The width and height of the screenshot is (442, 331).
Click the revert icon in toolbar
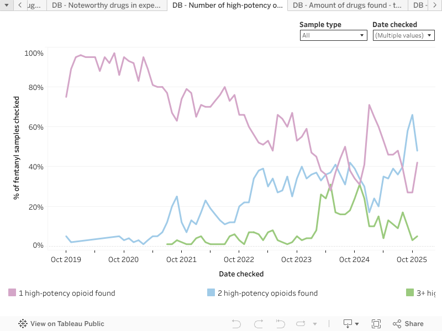[x=280, y=324]
